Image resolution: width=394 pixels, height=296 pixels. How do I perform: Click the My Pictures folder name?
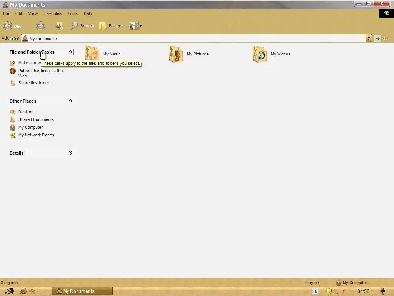pos(198,54)
